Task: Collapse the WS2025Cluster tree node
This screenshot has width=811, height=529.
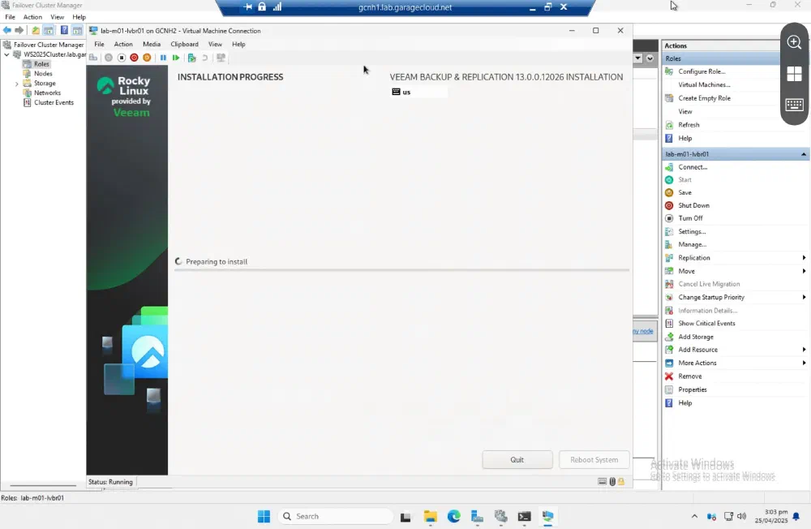Action: pos(6,54)
